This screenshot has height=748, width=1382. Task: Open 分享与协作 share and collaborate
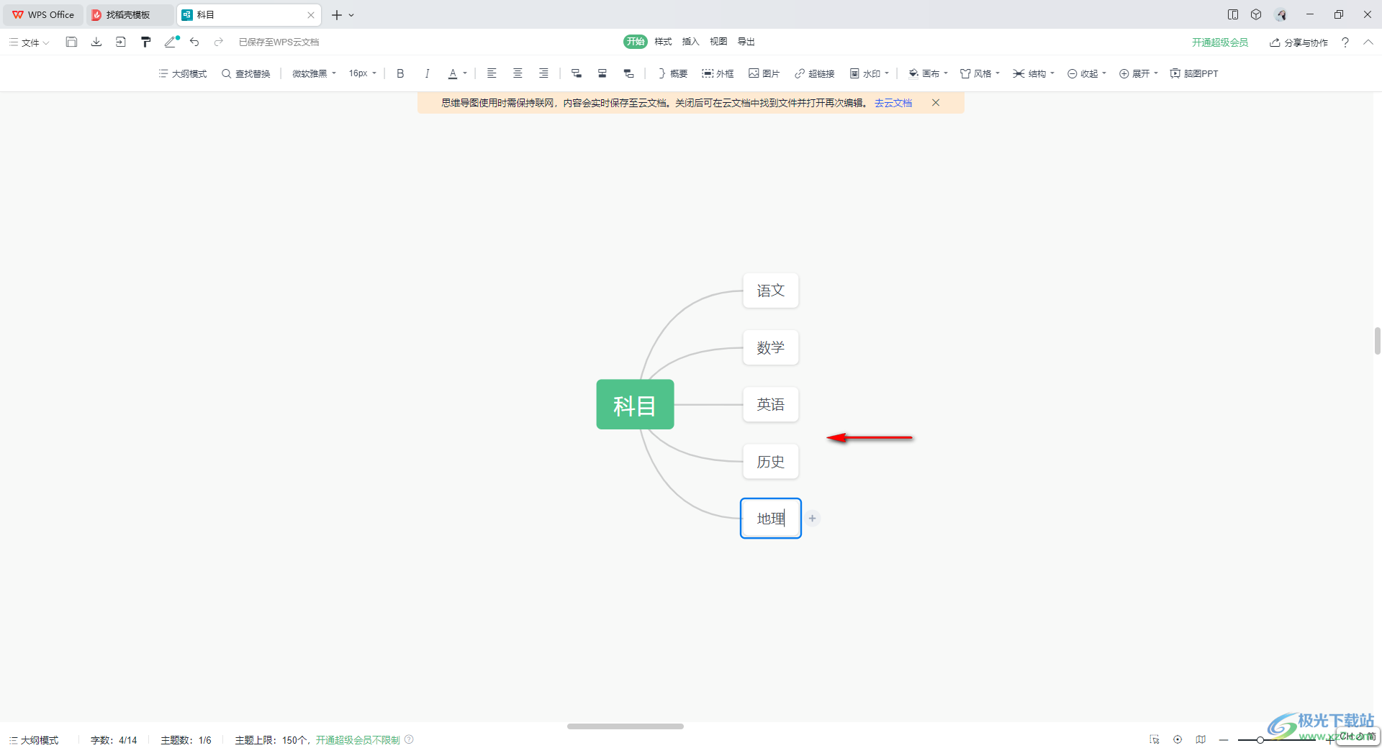click(x=1299, y=42)
